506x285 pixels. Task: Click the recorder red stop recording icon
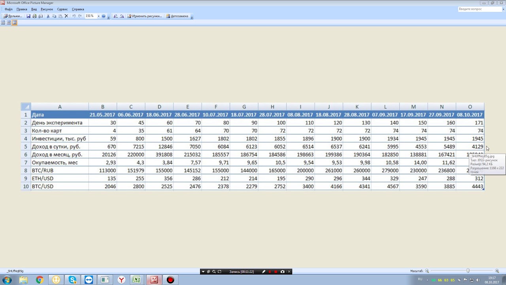pyautogui.click(x=276, y=272)
